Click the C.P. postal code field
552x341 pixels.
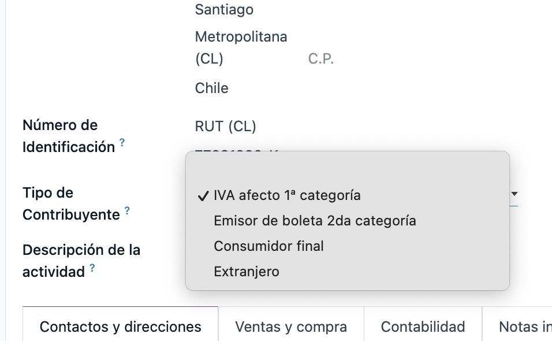pos(322,59)
